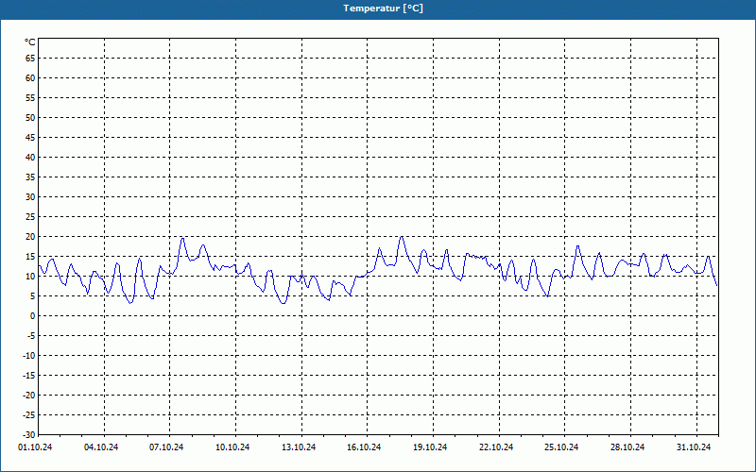The image size is (756, 472).
Task: Click the 65 y-axis value
Action: pos(30,59)
